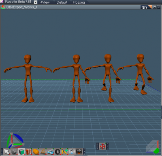Image resolution: width=162 pixels, height=156 pixels.
Task: Click the character with green plus icon
Action: (x=65, y=152)
